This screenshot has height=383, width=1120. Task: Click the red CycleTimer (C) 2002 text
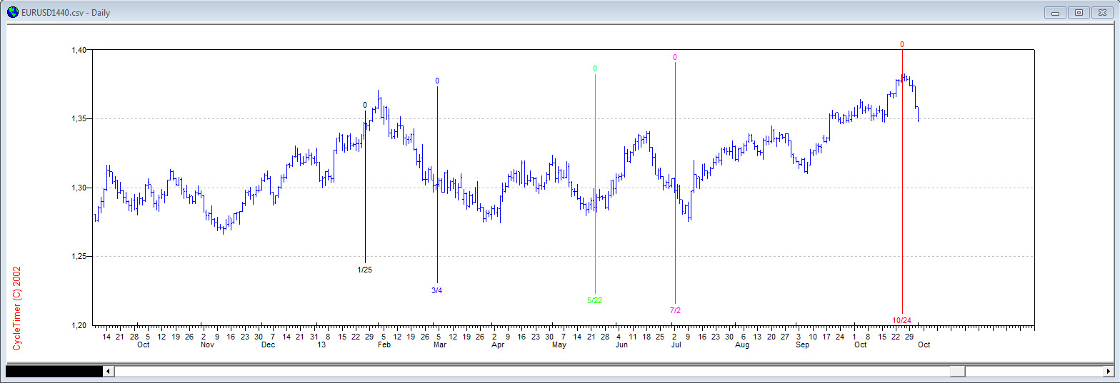17,308
